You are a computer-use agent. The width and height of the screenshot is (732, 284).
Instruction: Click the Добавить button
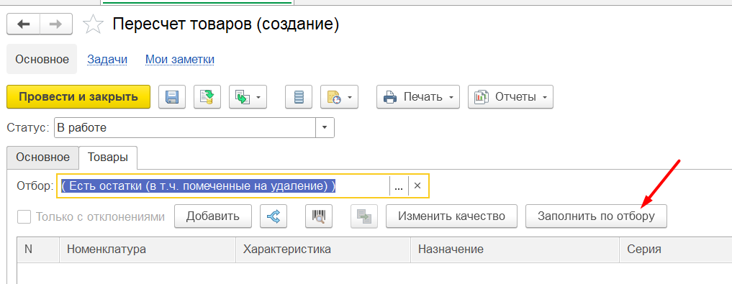(x=213, y=216)
